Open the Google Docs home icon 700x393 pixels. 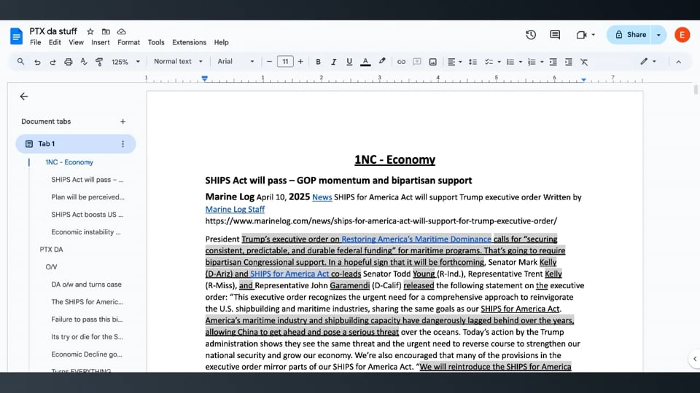pyautogui.click(x=16, y=36)
